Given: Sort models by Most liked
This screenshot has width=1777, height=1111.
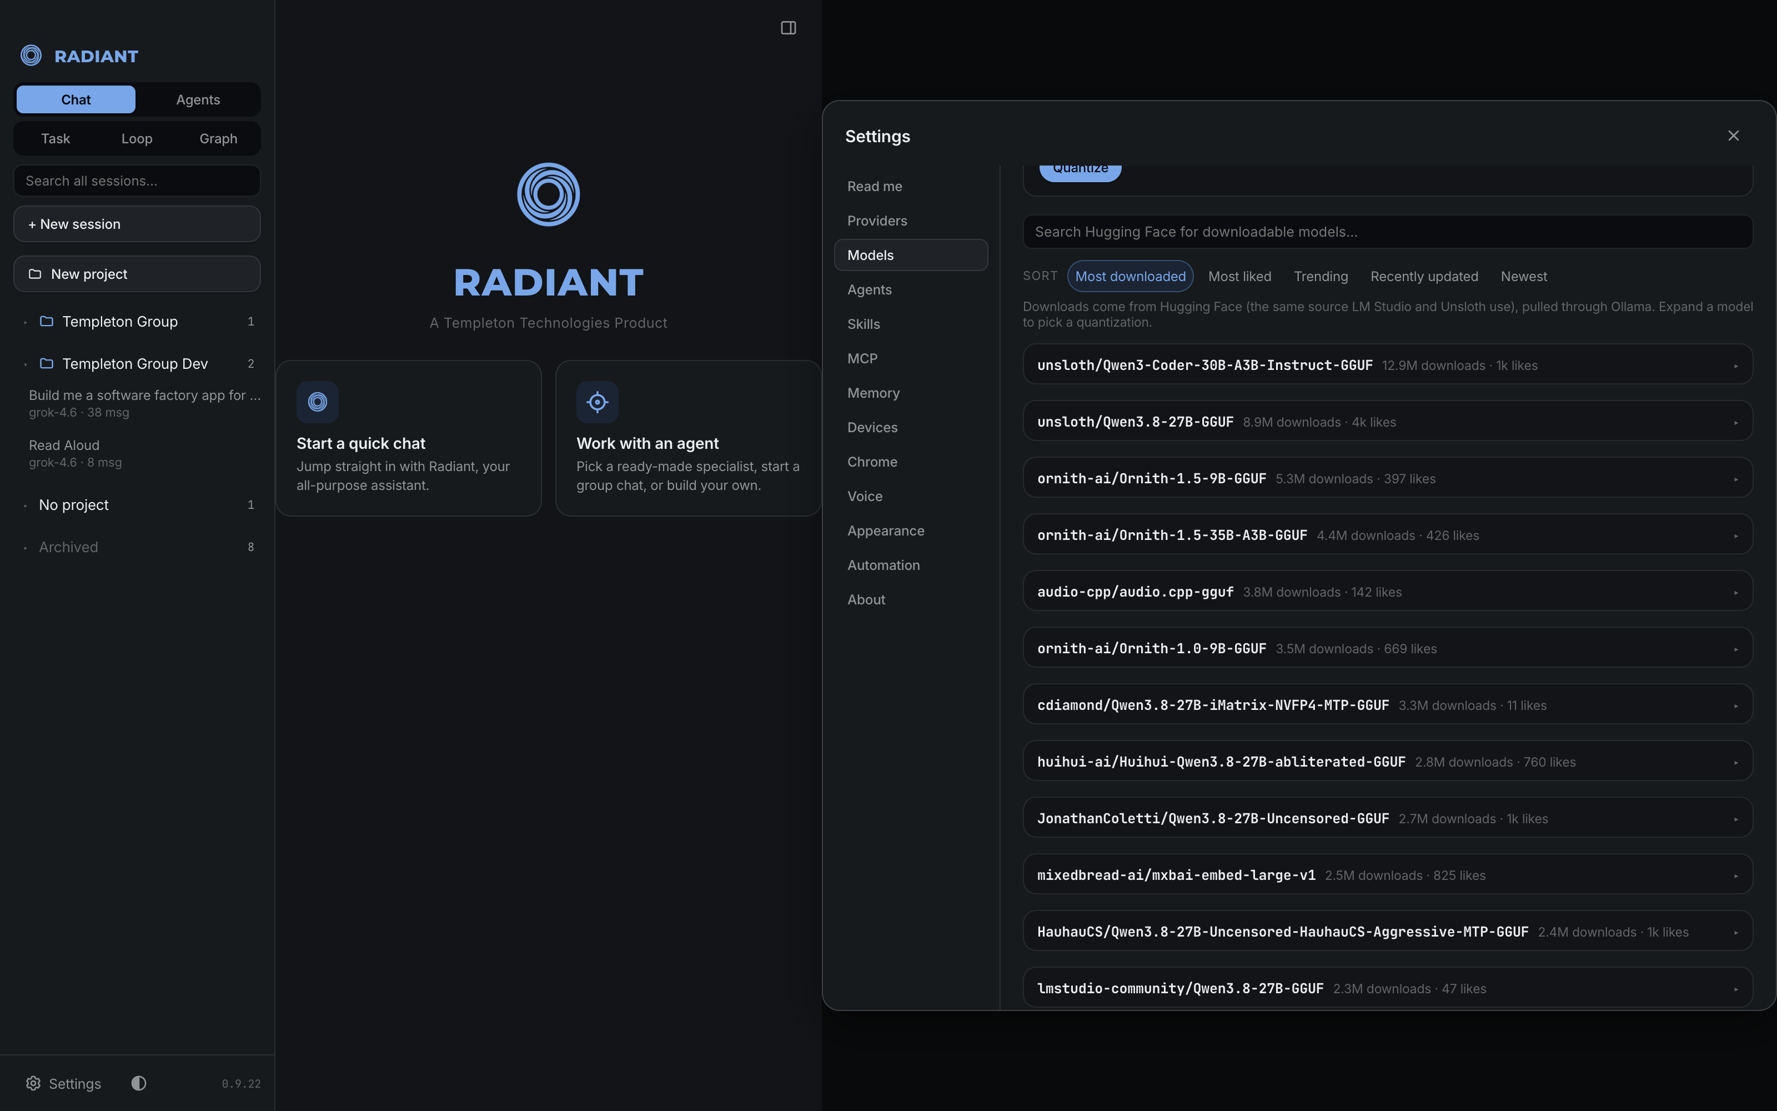Looking at the screenshot, I should pyautogui.click(x=1239, y=276).
